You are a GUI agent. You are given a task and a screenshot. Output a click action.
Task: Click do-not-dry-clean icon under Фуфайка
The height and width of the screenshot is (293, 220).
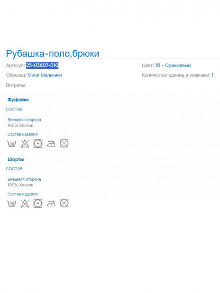coord(64,143)
